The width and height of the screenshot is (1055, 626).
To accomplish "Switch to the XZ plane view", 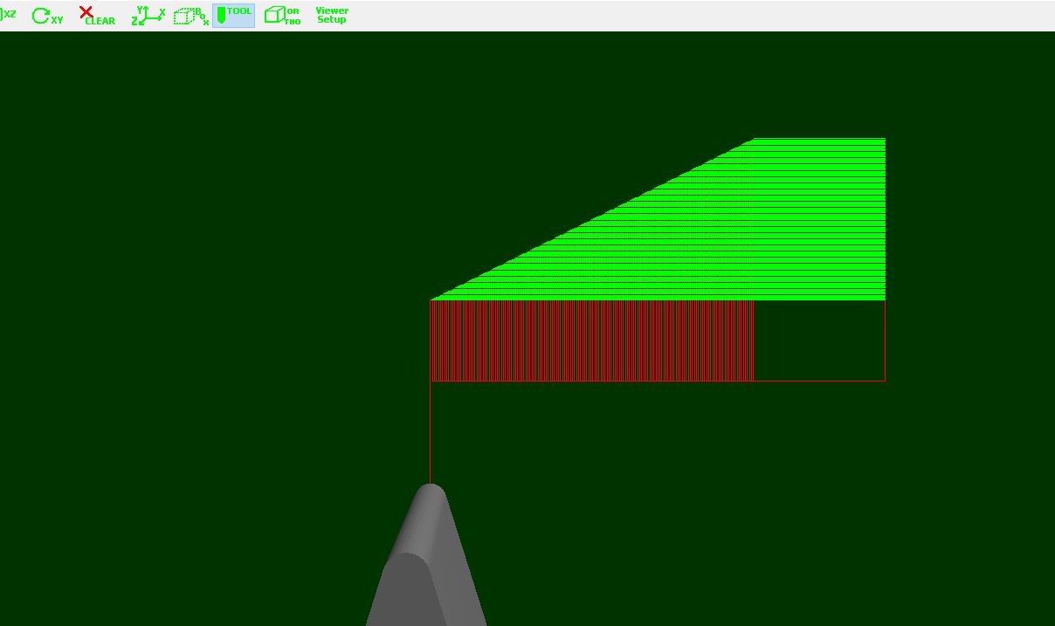I will (x=9, y=15).
